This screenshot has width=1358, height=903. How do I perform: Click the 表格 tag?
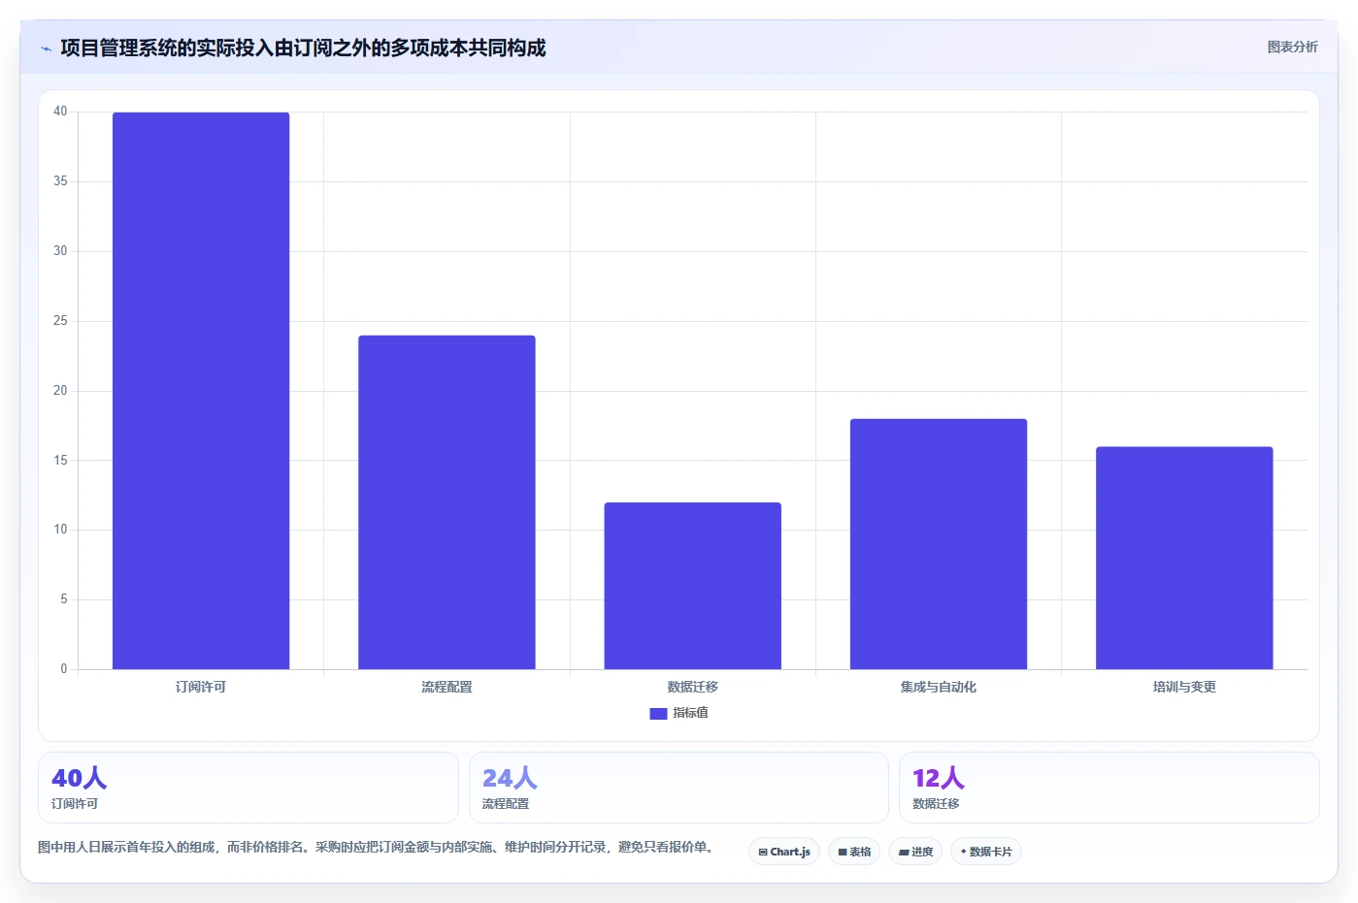(854, 852)
